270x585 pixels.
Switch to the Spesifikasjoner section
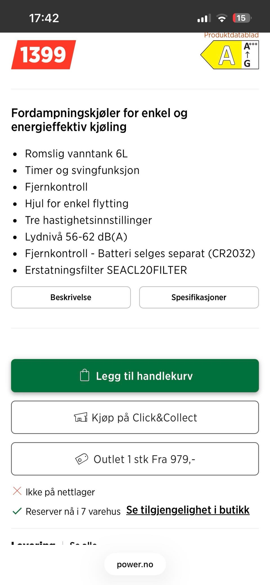(x=199, y=297)
